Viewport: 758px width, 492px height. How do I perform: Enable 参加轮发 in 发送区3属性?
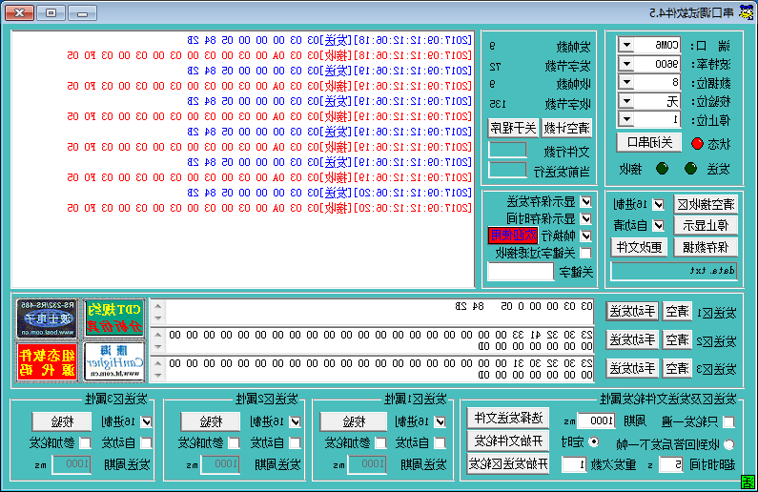(85, 442)
